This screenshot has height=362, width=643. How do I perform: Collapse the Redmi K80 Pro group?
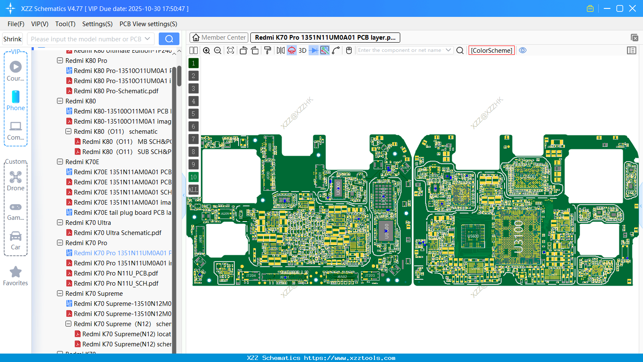60,60
